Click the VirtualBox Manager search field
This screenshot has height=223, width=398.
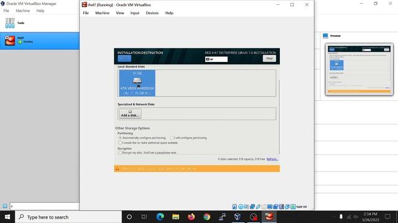point(44,206)
